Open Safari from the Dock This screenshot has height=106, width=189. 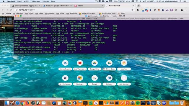coord(17,103)
